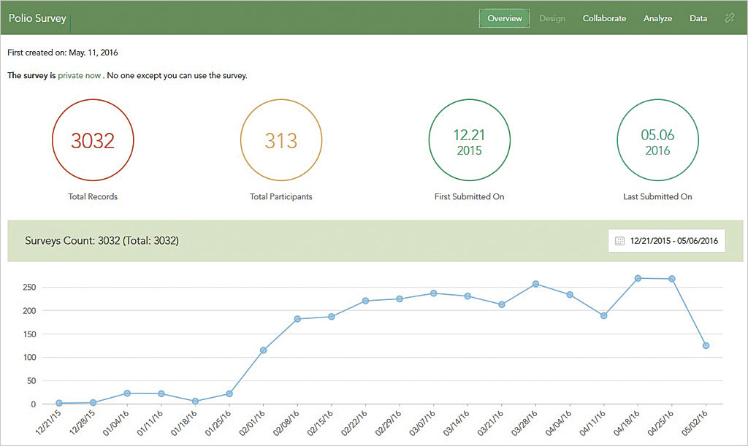Switch to the Collaborate tab

tap(604, 18)
